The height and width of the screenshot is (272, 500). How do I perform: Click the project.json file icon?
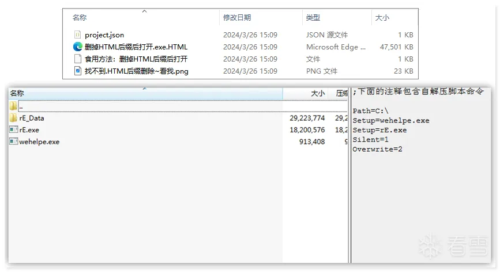(x=77, y=35)
